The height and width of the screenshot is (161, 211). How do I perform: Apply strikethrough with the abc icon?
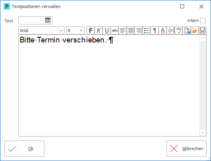[x=115, y=30]
